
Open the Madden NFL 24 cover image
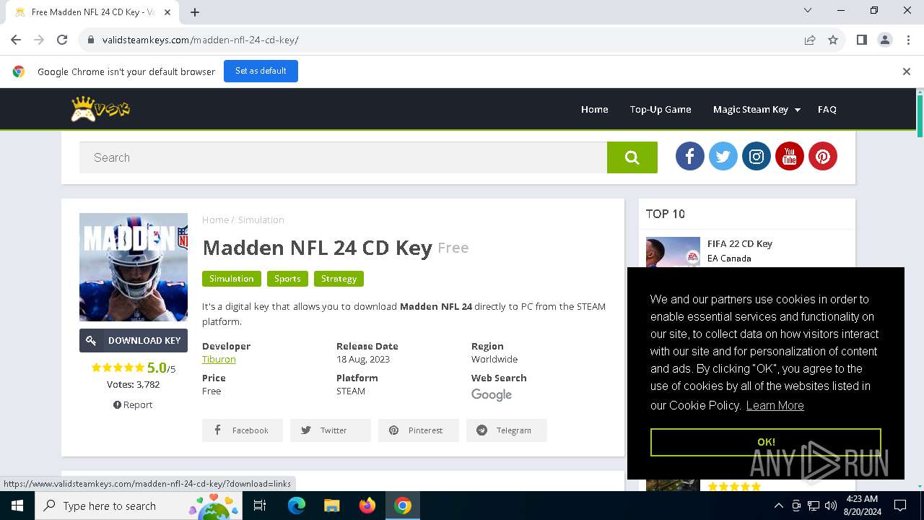click(x=134, y=267)
